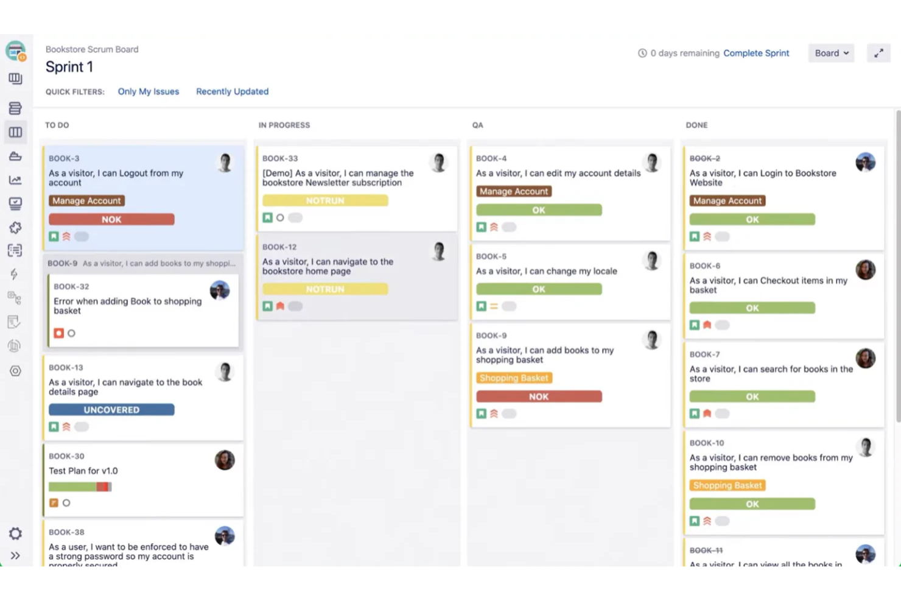Open the Backlog icon in the left sidebar
The image size is (901, 601).
tap(16, 108)
